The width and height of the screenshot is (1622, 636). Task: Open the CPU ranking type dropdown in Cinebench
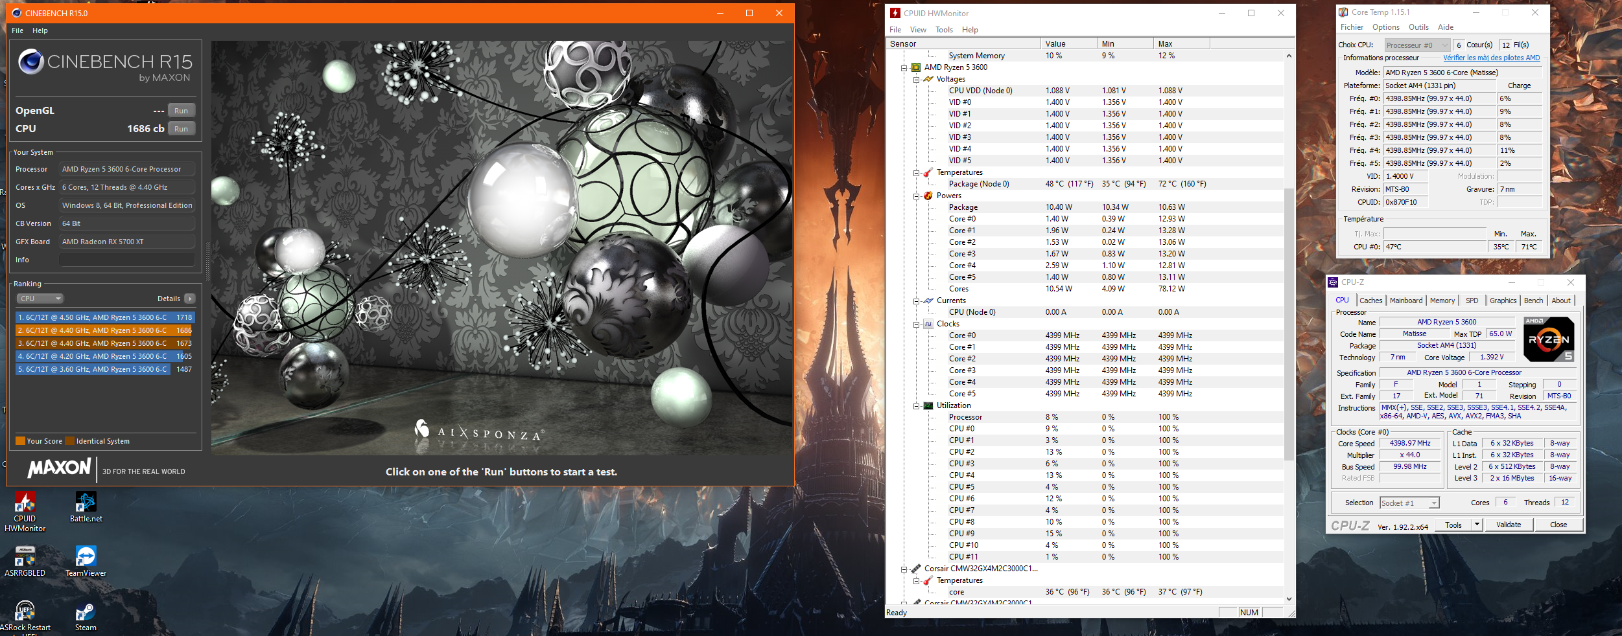click(40, 299)
